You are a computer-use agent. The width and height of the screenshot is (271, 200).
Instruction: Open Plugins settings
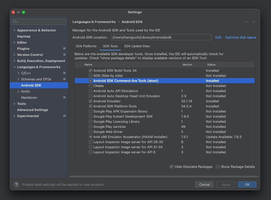tap(23, 49)
